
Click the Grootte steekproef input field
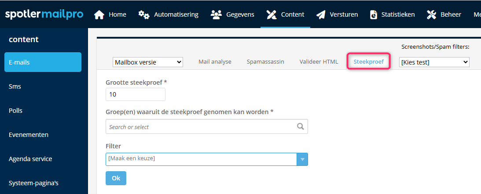136,94
